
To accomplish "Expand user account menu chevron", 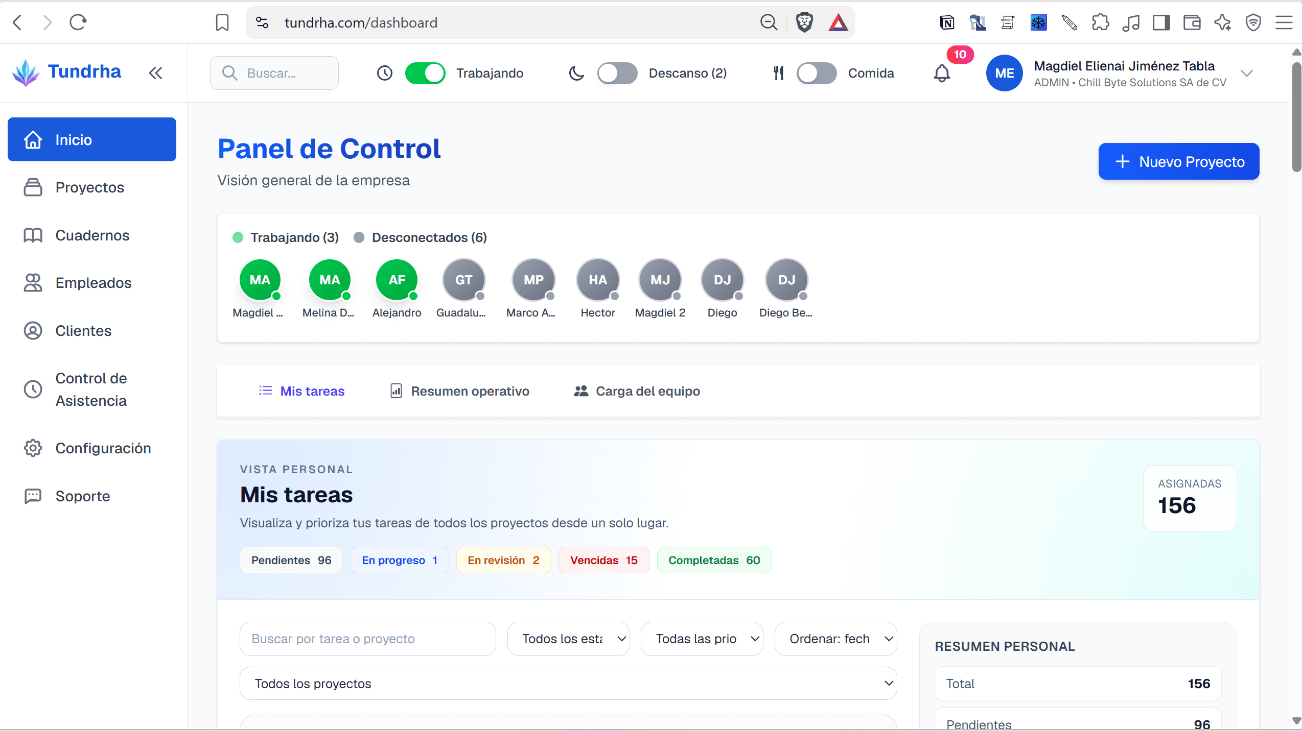I will click(x=1247, y=73).
